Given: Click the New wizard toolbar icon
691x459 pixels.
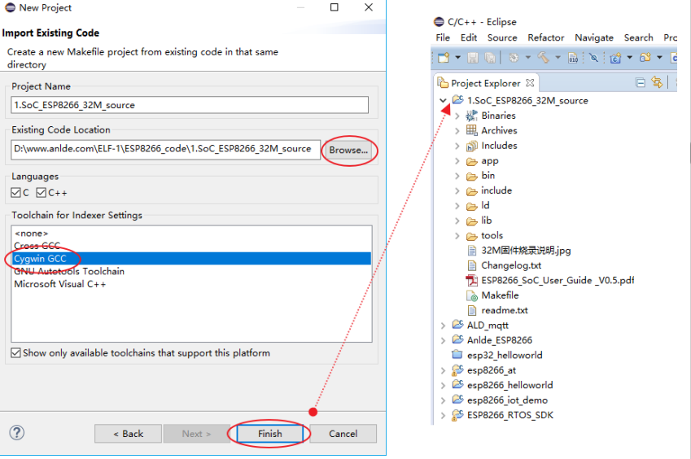Looking at the screenshot, I should coord(444,58).
